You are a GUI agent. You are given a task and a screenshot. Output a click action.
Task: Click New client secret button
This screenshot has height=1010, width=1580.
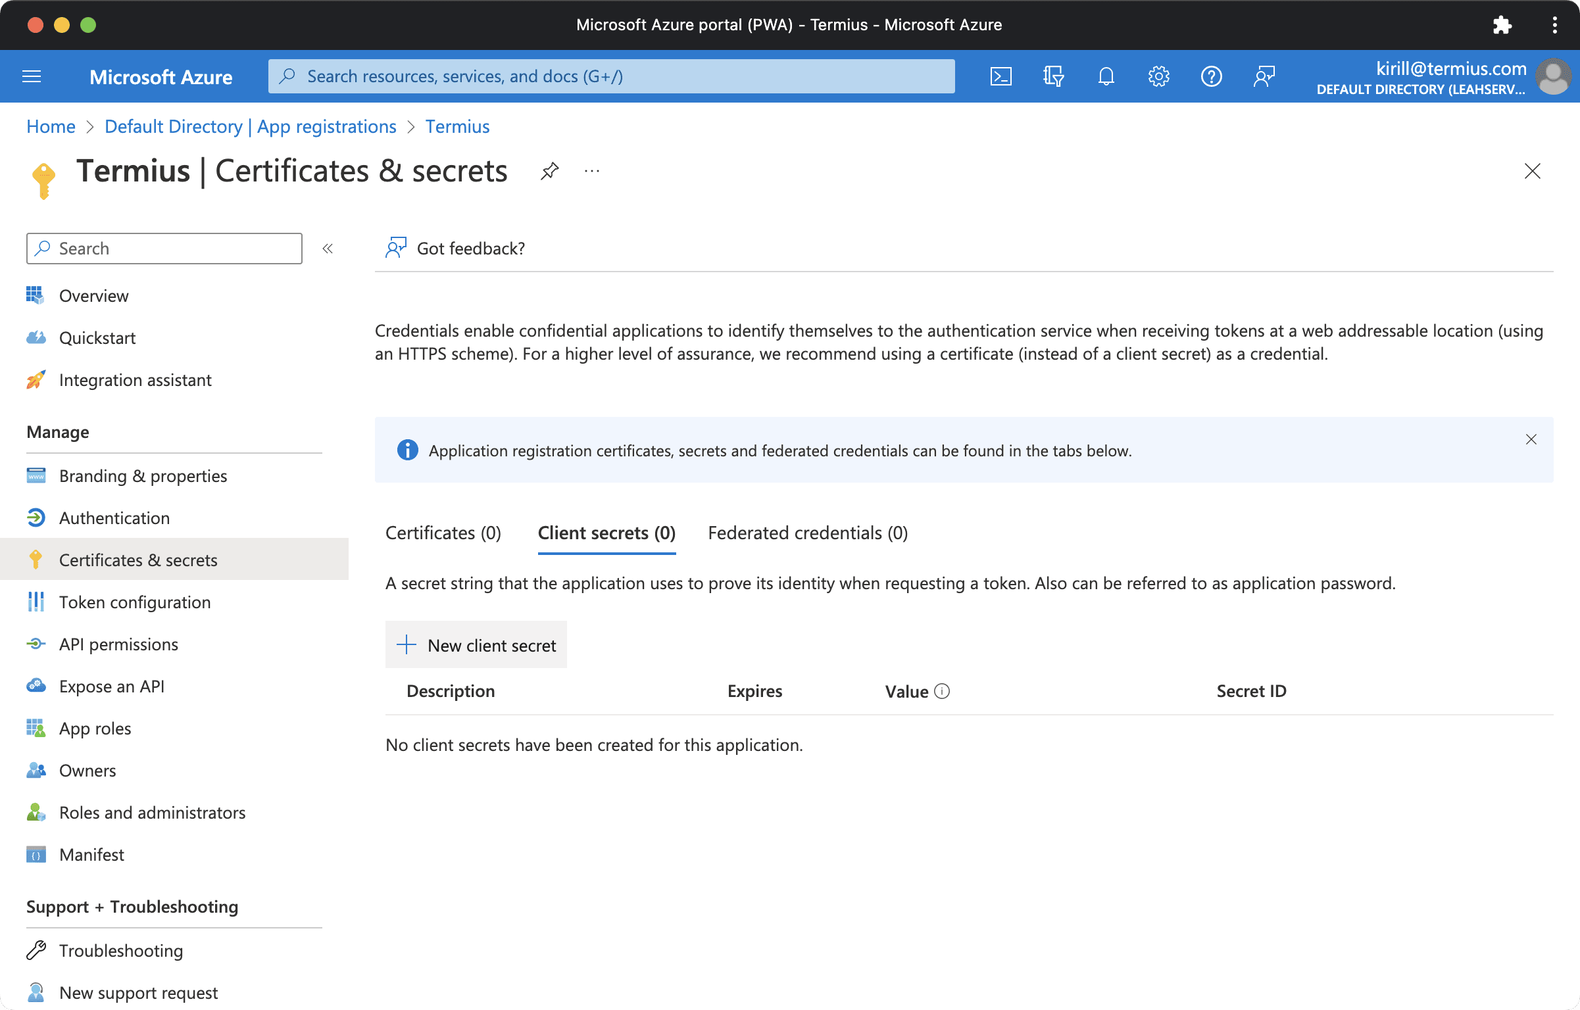tap(476, 645)
